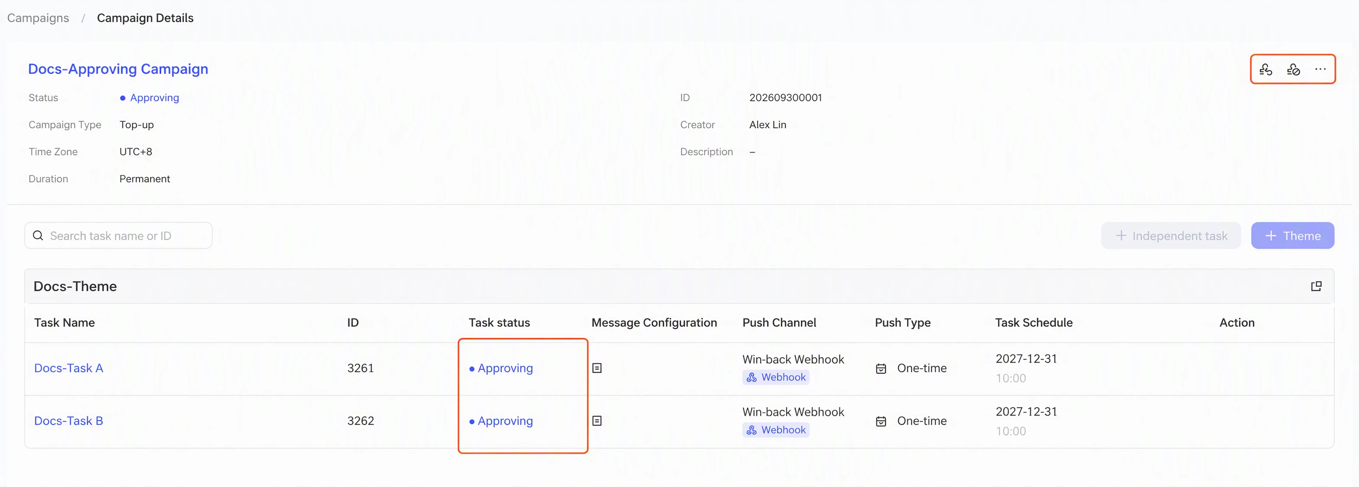
Task: Click campaign ID 202609300001
Action: click(x=786, y=97)
